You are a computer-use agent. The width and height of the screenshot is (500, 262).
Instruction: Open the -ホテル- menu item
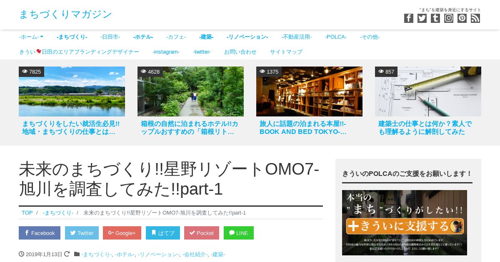(143, 37)
